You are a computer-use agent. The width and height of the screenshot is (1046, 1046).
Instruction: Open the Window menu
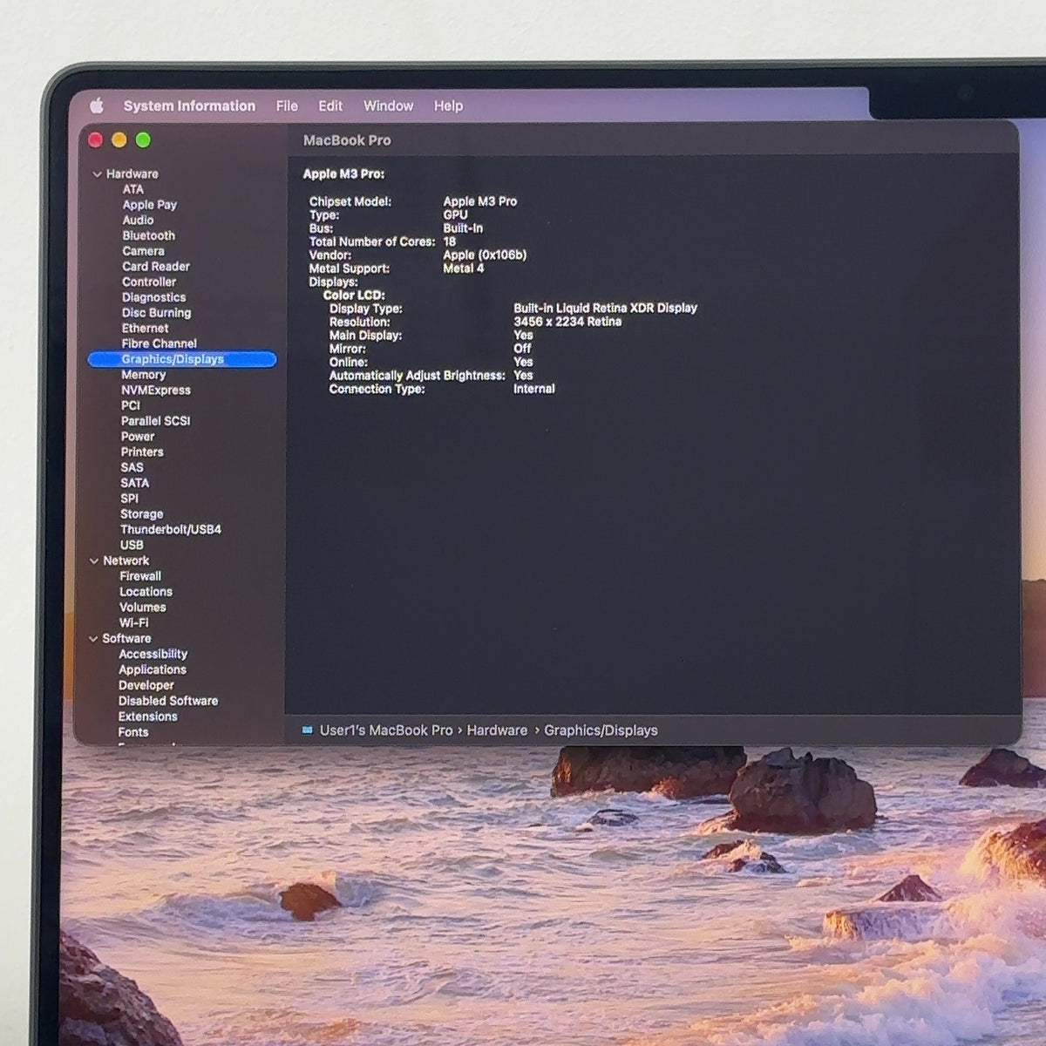(388, 106)
